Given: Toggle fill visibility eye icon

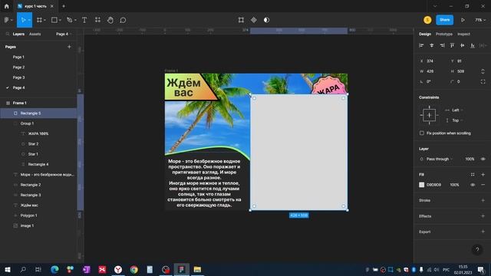Looking at the screenshot, I should click(473, 185).
